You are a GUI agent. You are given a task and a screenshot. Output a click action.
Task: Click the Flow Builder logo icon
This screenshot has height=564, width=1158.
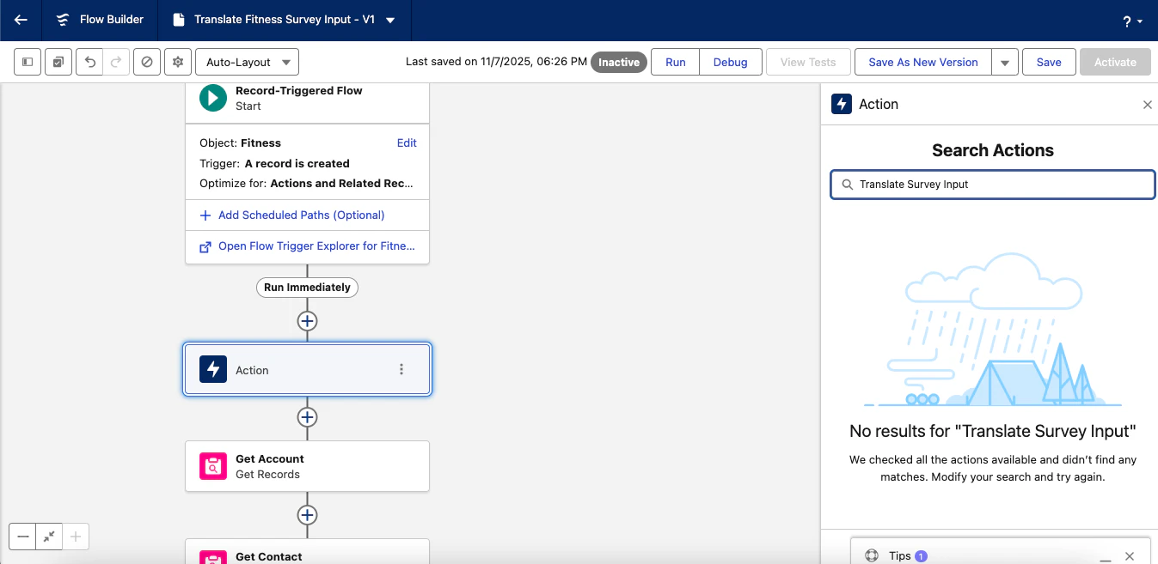63,20
